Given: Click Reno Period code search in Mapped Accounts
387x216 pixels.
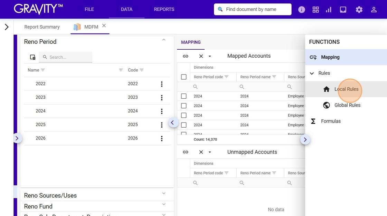Looking at the screenshot, I should (213, 87).
